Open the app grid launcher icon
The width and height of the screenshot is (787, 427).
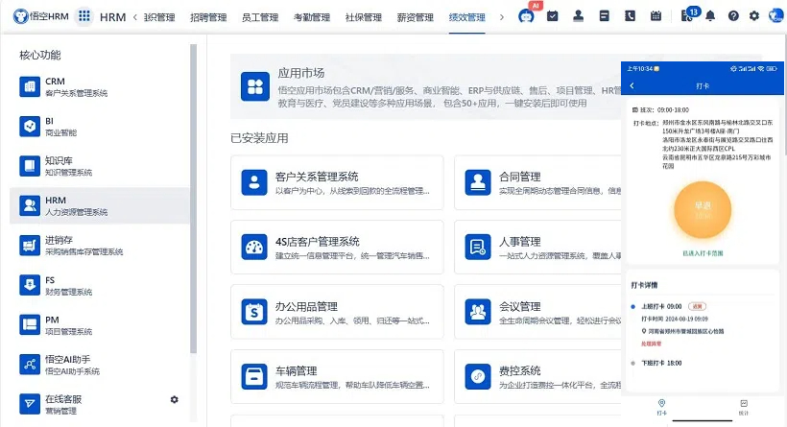pyautogui.click(x=84, y=16)
